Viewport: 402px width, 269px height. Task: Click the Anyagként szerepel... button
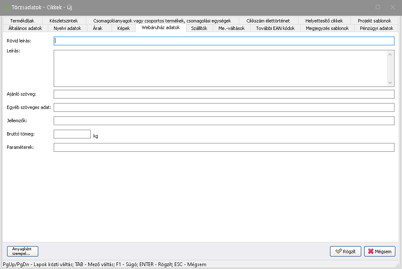[x=22, y=252]
